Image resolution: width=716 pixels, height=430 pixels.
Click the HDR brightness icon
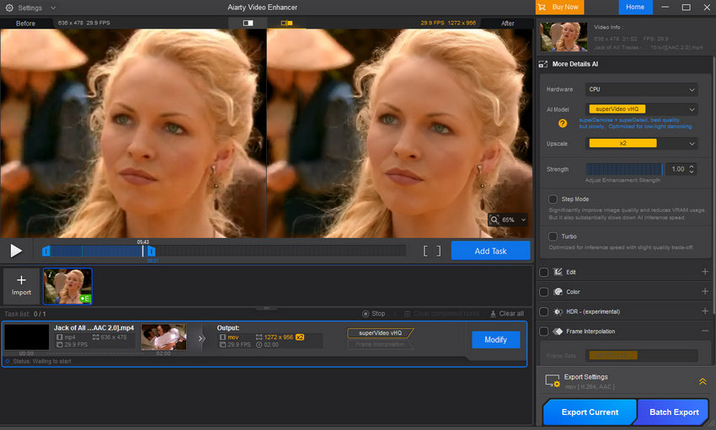click(558, 312)
